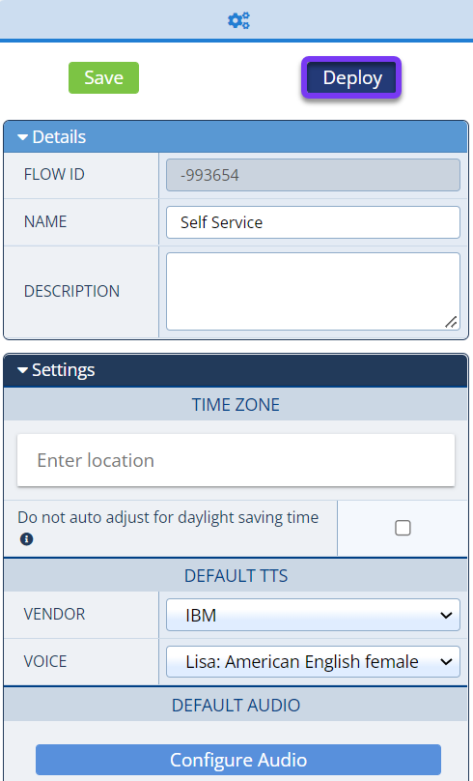Viewport: 473px width, 781px height.
Task: Click into the Description text area
Action: coord(313,291)
